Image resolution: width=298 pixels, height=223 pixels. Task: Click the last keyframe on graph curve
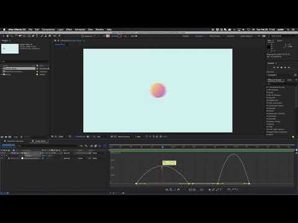pyautogui.click(x=249, y=183)
